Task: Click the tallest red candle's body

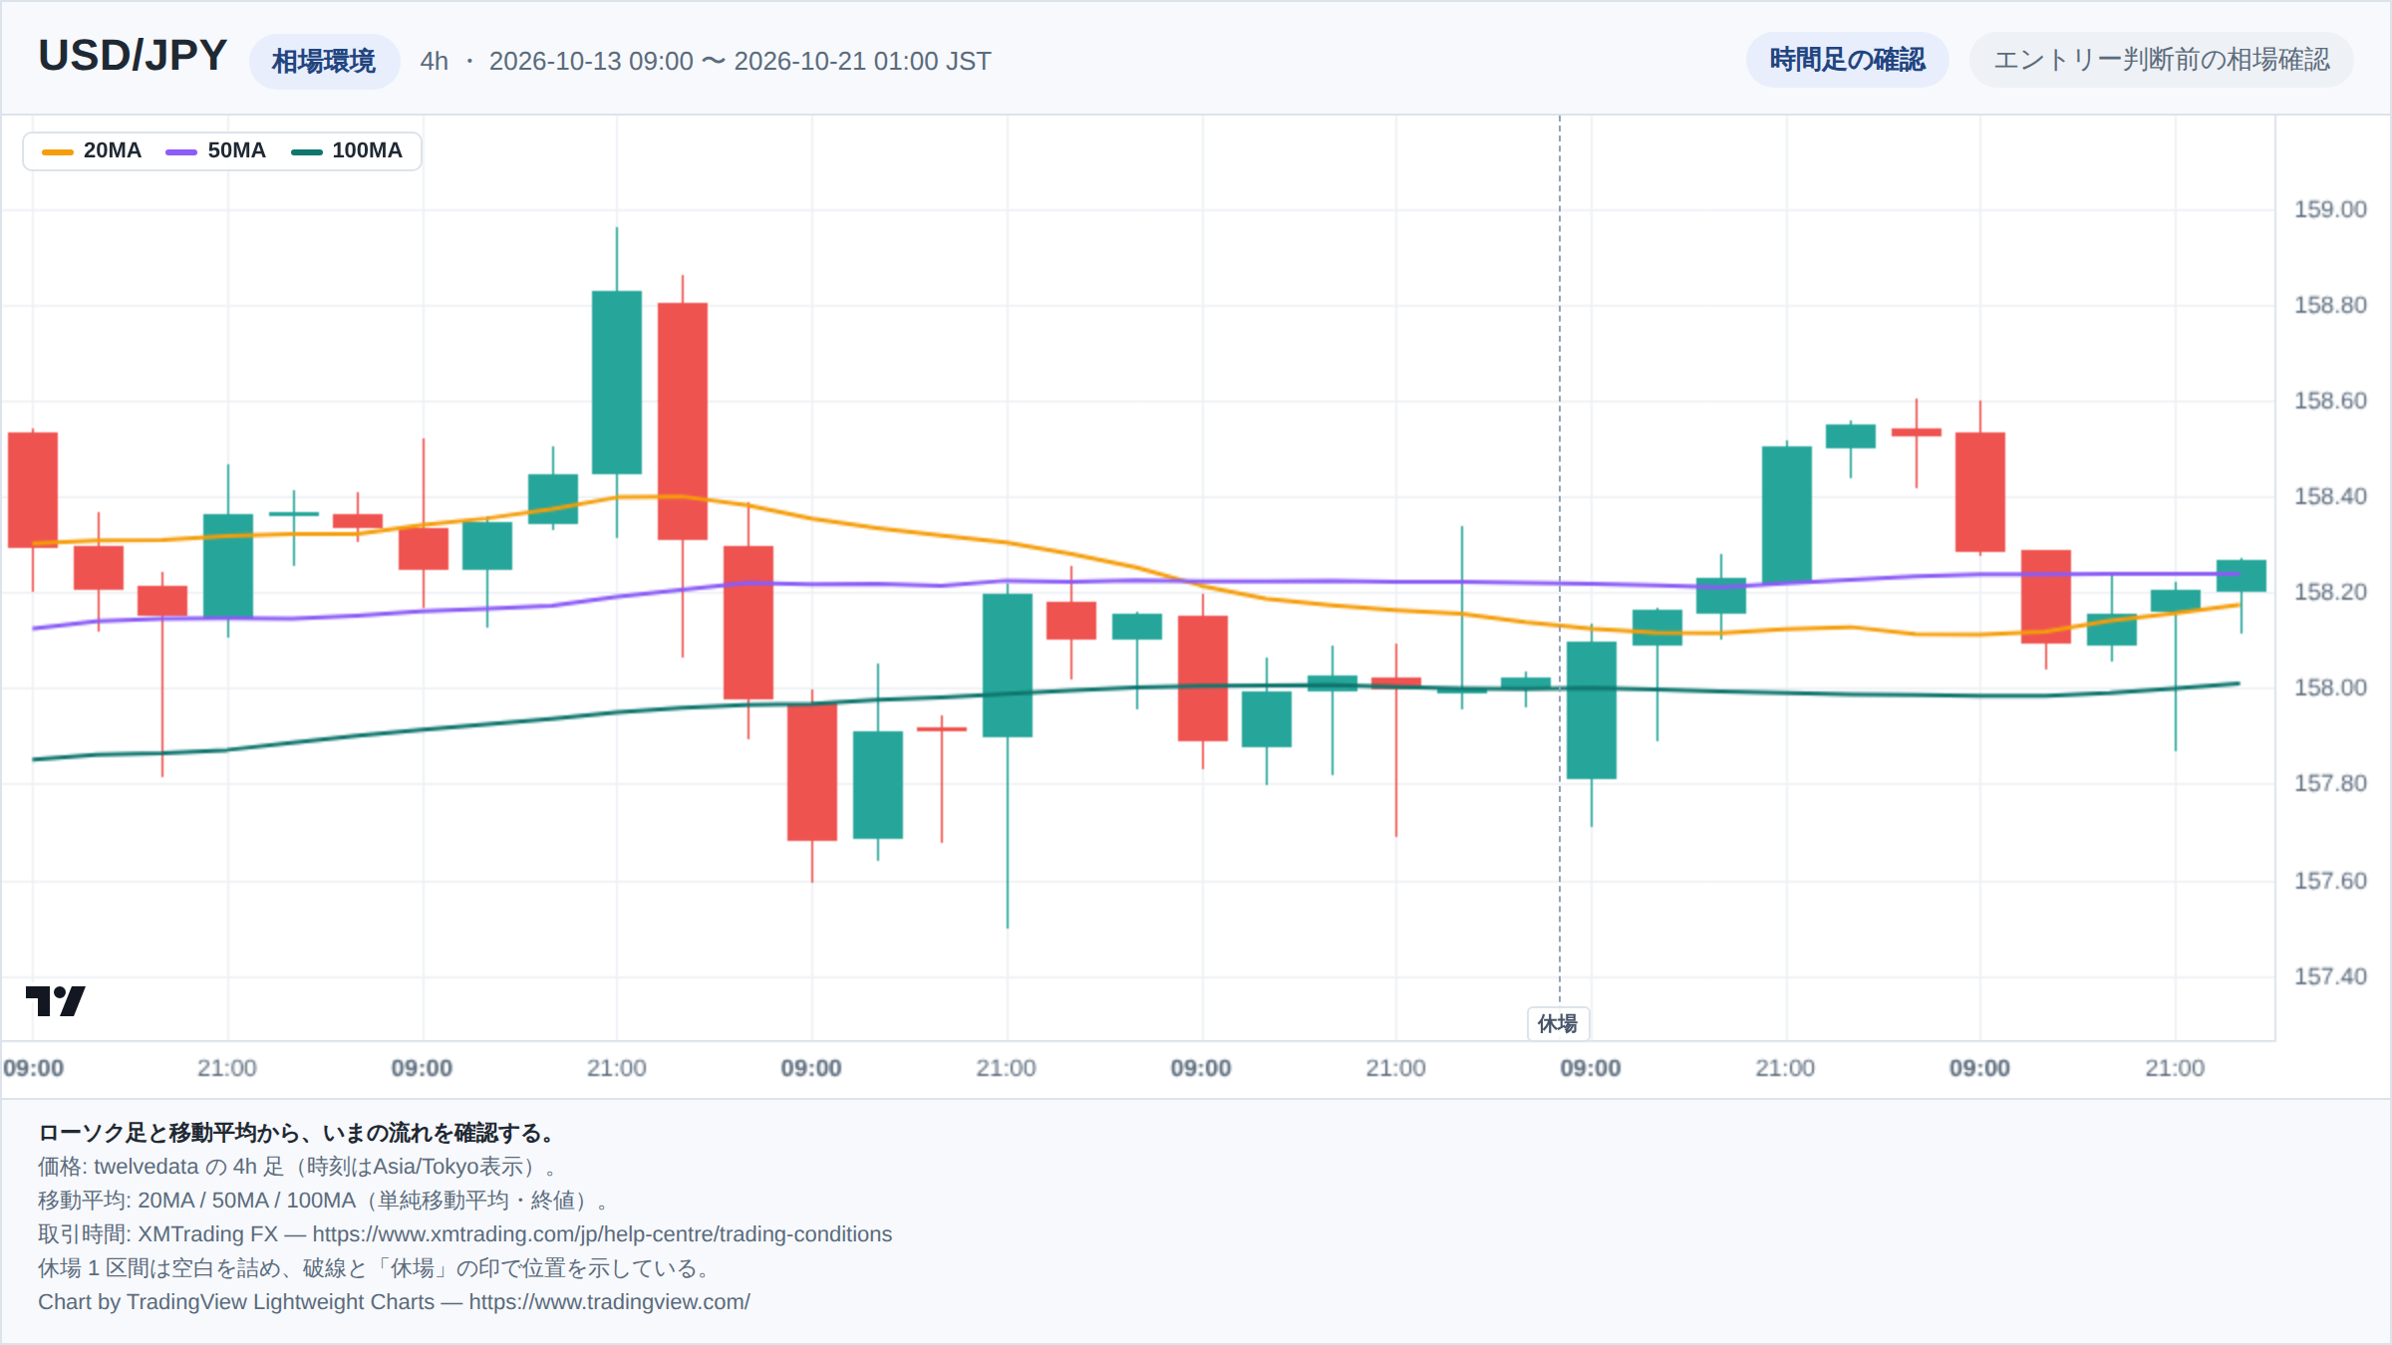Action: [683, 421]
